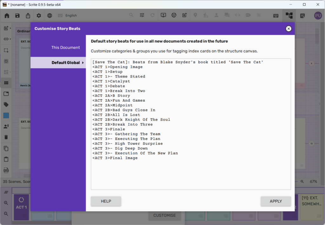Click the select-all frame sidebar icon
This screenshot has width=325, height=225.
point(6,61)
